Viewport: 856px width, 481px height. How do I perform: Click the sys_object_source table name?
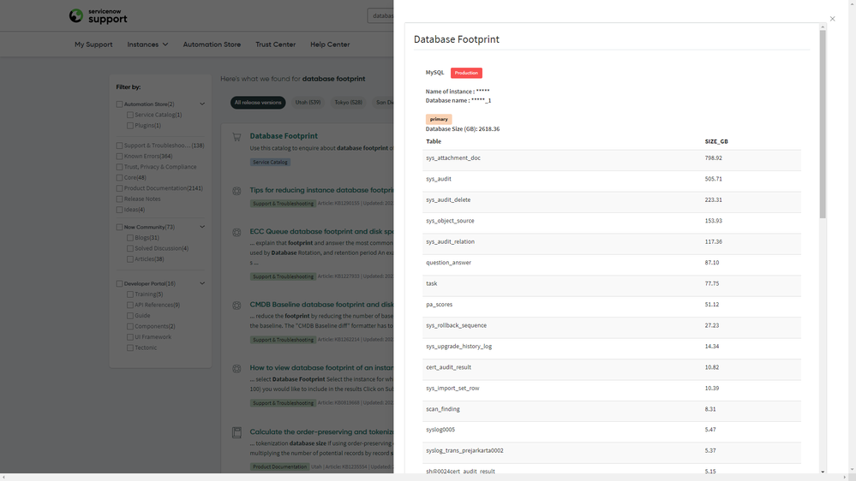click(450, 221)
